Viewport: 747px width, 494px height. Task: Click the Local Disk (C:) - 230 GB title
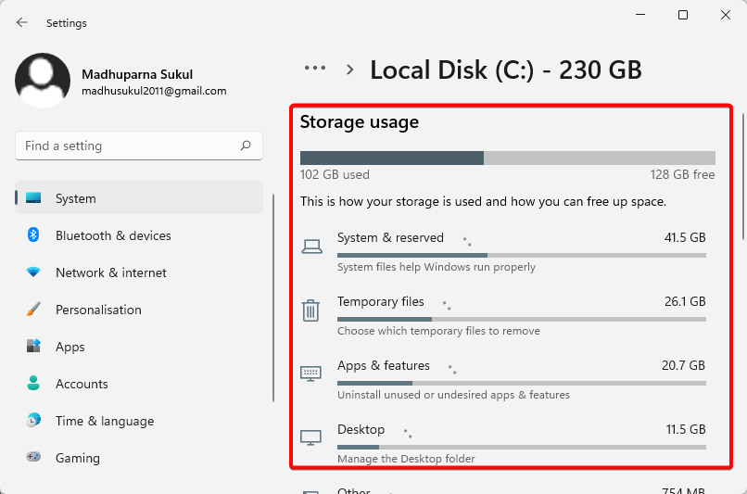pyautogui.click(x=506, y=70)
